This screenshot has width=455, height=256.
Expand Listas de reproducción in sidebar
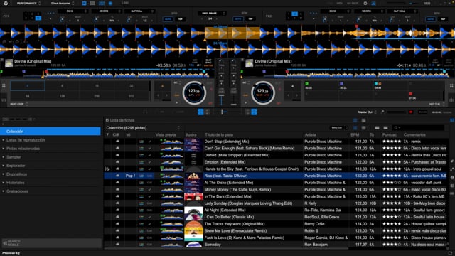[x=26, y=140]
